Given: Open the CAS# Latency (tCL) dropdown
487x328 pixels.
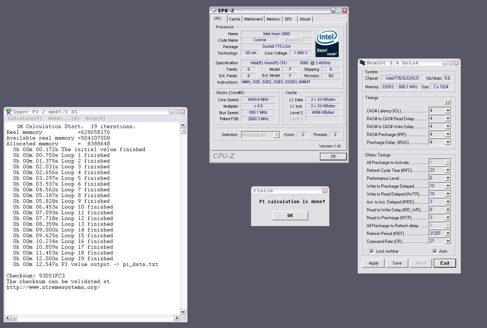Looking at the screenshot, I should 448,111.
